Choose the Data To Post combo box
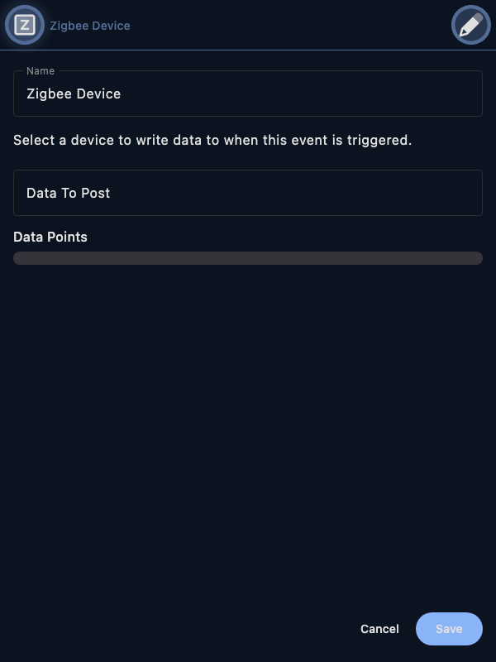Image resolution: width=496 pixels, height=662 pixels. [248, 193]
